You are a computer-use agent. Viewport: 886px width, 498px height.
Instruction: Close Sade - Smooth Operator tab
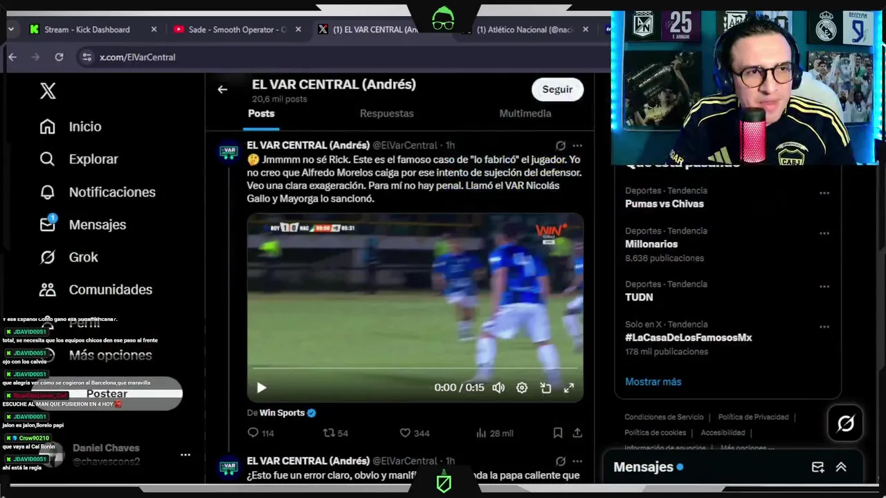pyautogui.click(x=298, y=30)
